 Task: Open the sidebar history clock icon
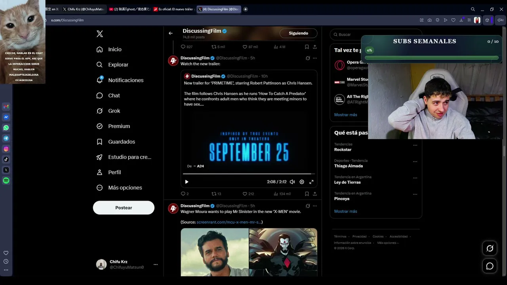click(x=6, y=261)
